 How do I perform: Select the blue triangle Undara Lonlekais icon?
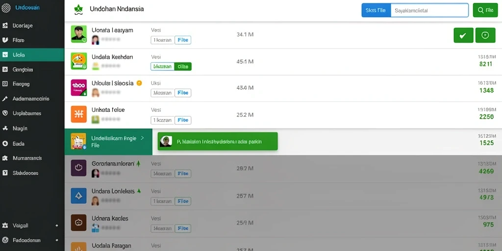[79, 196]
